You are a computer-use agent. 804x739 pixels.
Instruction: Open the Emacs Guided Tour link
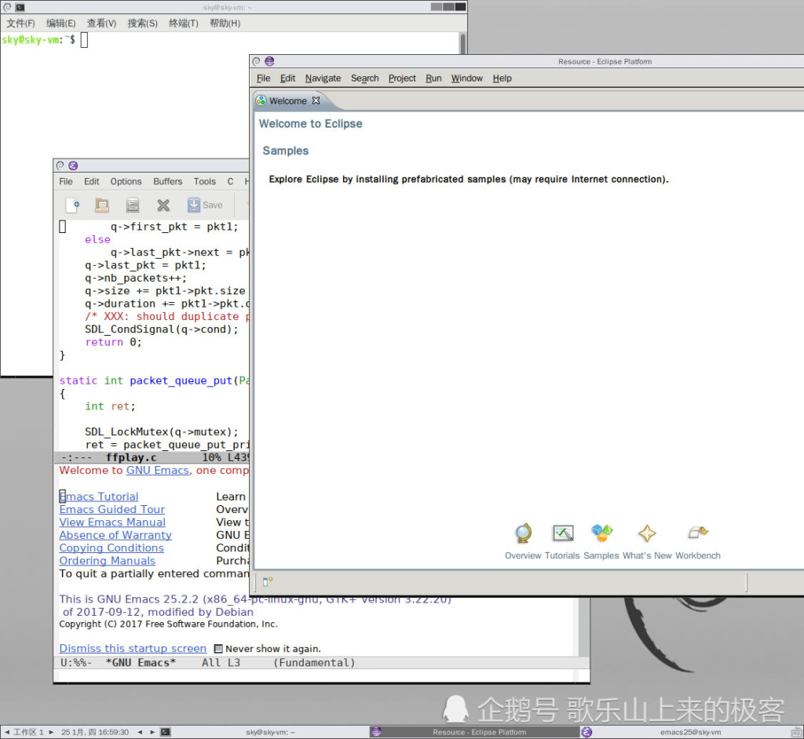pos(111,509)
